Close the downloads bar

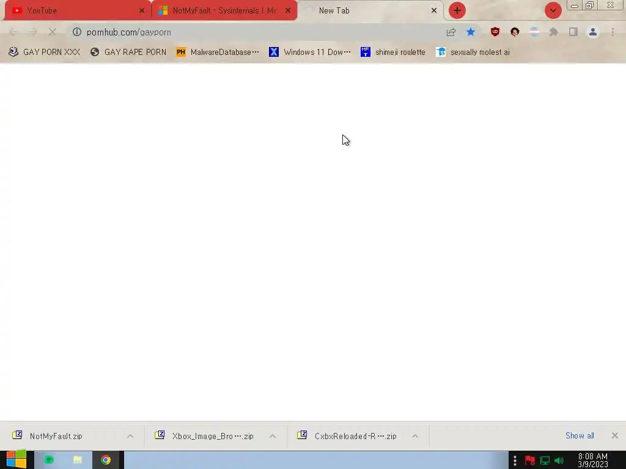point(615,435)
